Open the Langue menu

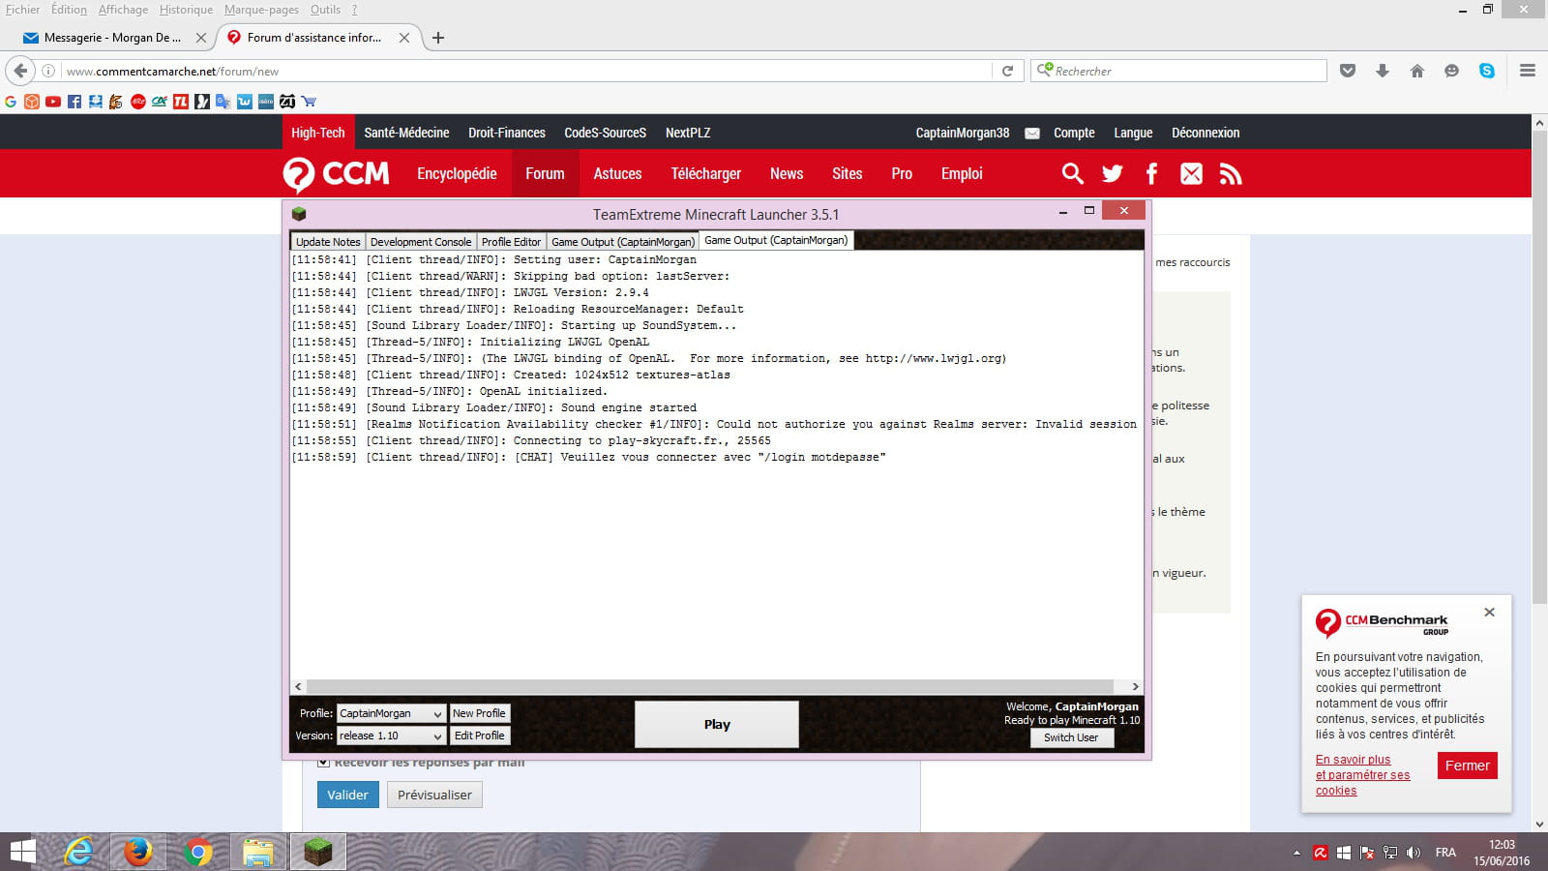pyautogui.click(x=1133, y=133)
